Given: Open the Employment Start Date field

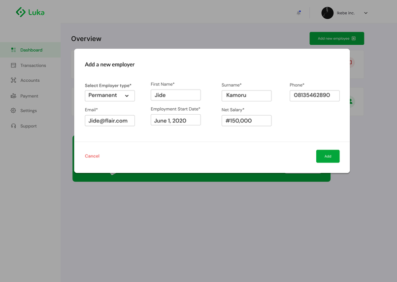Looking at the screenshot, I should [176, 120].
